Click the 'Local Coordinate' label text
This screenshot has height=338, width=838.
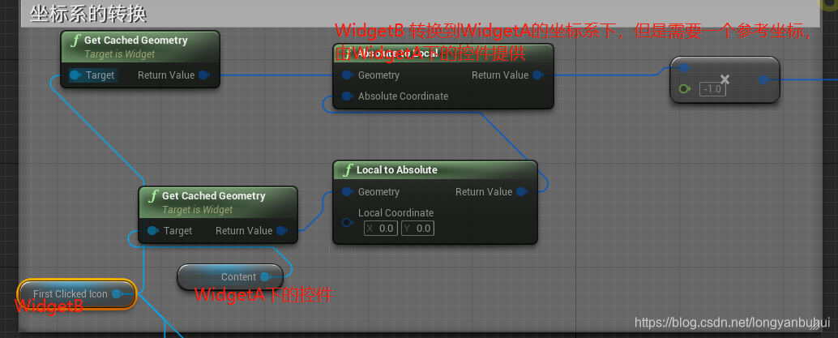pos(396,213)
